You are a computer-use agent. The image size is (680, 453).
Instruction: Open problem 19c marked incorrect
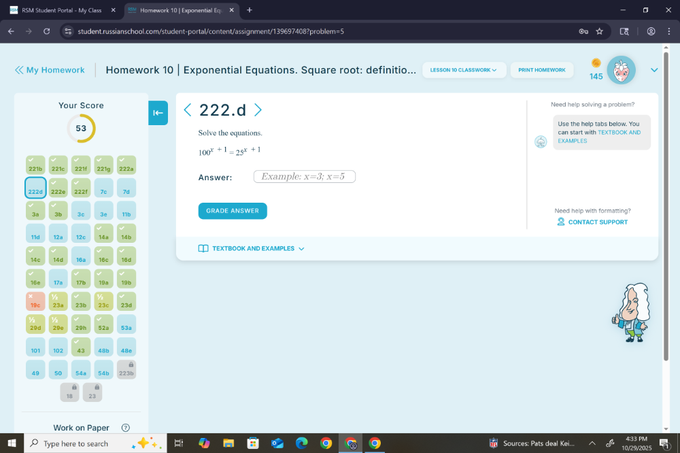point(35,301)
